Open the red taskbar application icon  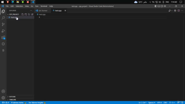(28, 2)
